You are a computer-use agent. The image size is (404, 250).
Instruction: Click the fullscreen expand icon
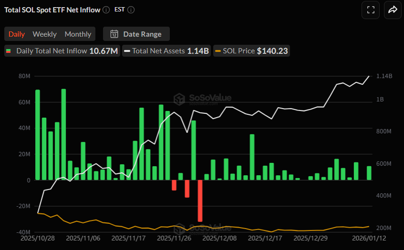point(371,10)
